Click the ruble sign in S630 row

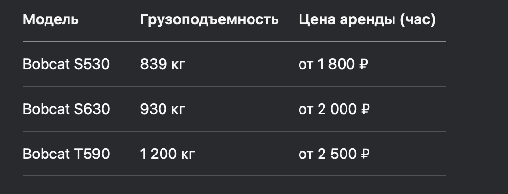[365, 109]
